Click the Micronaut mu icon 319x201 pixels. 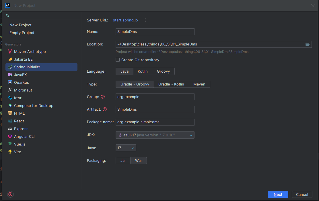coord(10,90)
